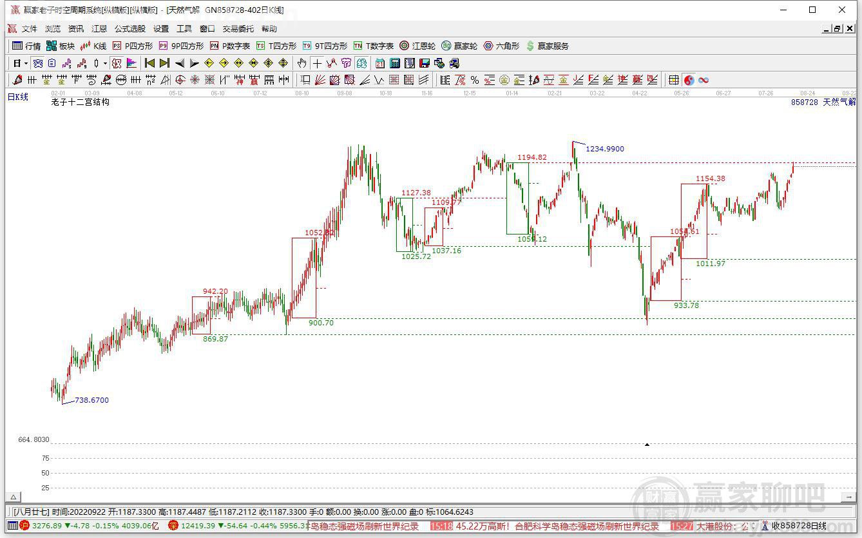This screenshot has width=862, height=538.
Task: Open the 窗口 menu
Action: [x=207, y=29]
